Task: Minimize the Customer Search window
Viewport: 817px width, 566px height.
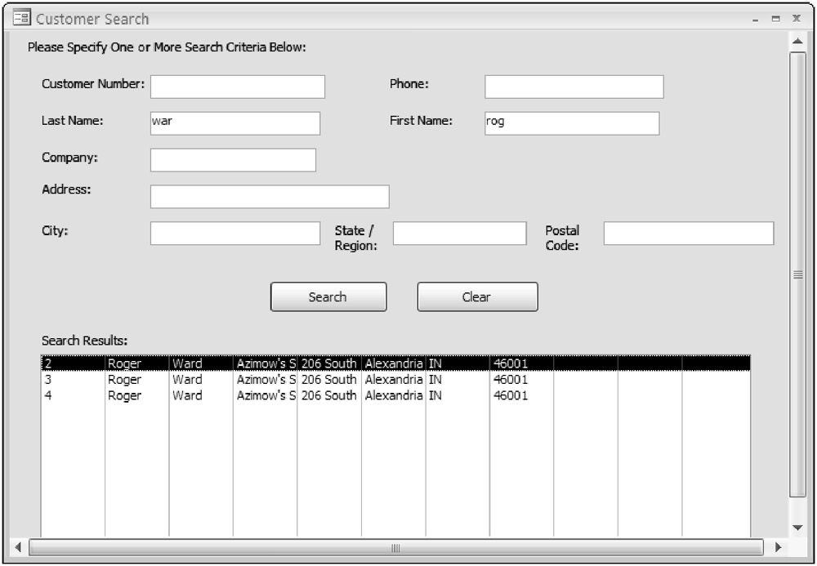Action: pos(755,19)
